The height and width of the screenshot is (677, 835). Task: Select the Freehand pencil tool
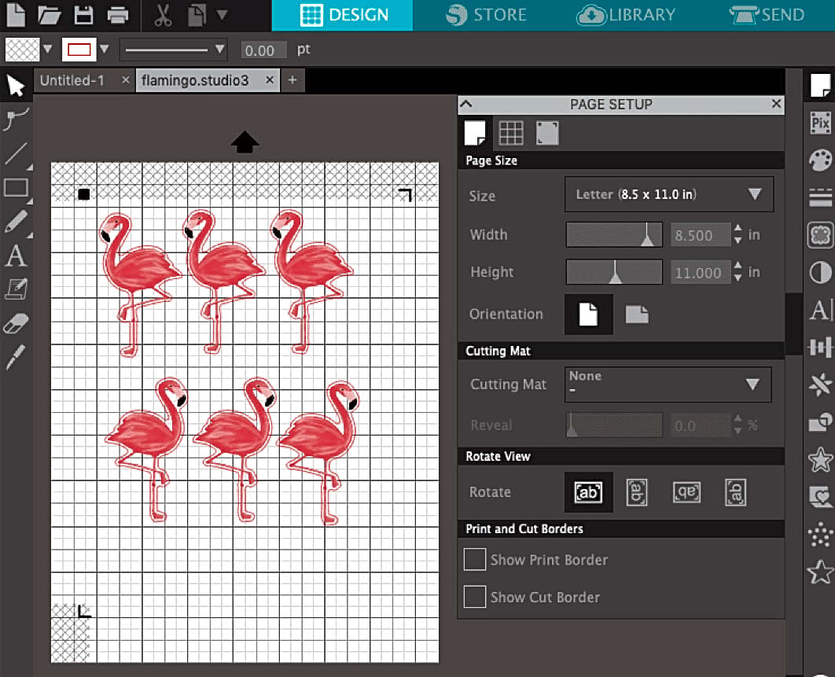(x=16, y=222)
